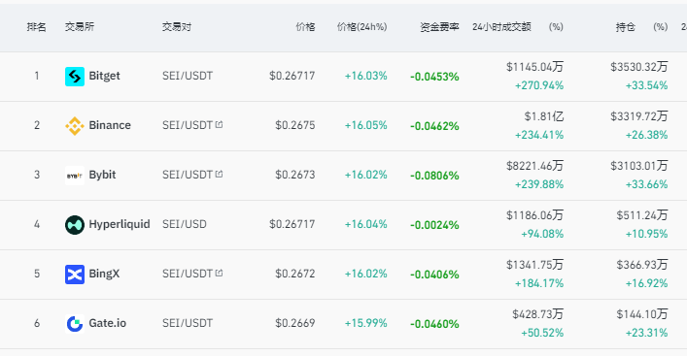The height and width of the screenshot is (356, 687).
Task: Click the Binance SEI/USDT trading pair
Action: point(188,125)
